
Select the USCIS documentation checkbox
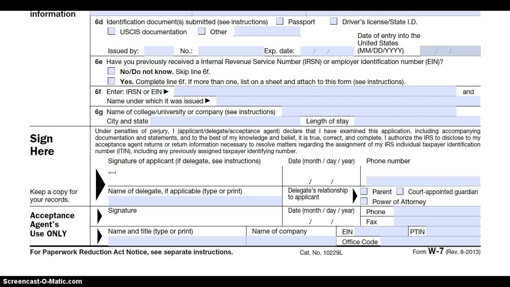click(x=112, y=31)
